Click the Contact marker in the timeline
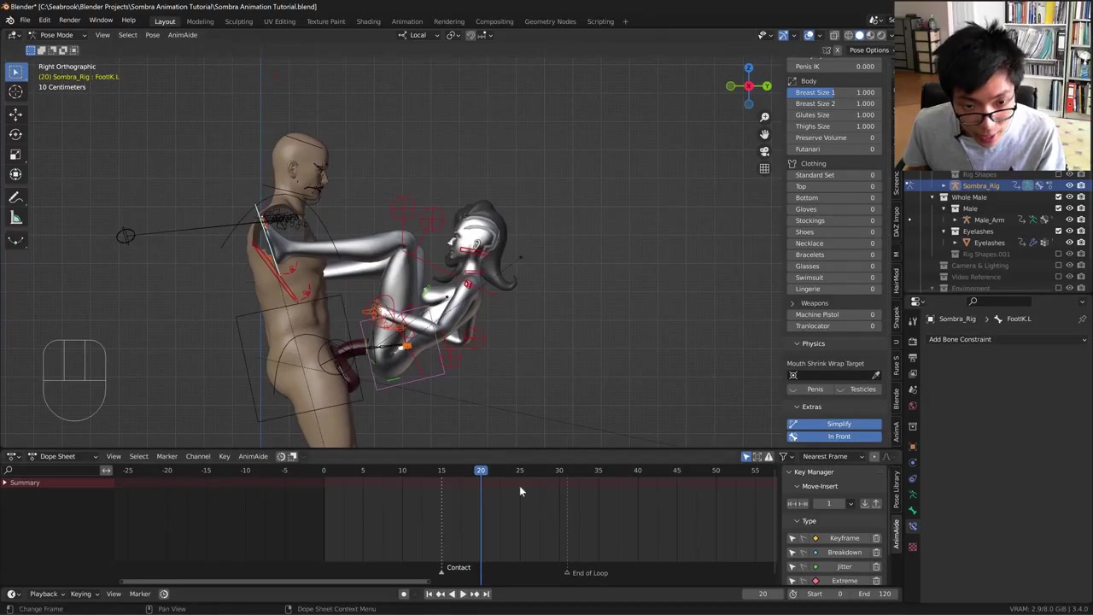 click(x=442, y=569)
